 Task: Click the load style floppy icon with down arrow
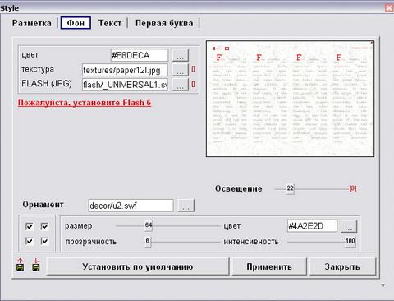[x=36, y=265]
